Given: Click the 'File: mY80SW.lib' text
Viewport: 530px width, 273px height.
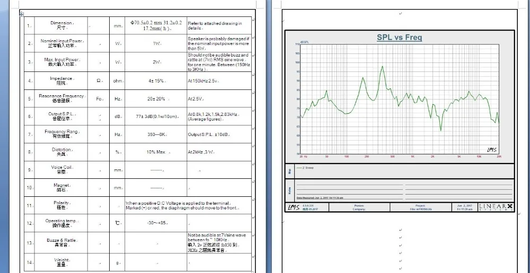Looking at the screenshot, I should 420,209.
